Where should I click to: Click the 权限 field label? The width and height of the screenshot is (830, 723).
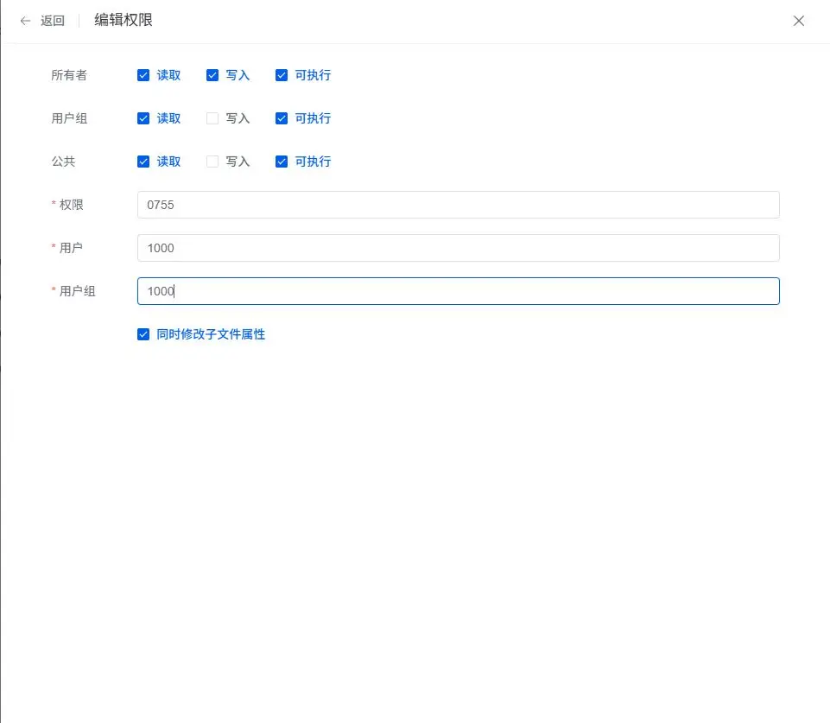(71, 205)
